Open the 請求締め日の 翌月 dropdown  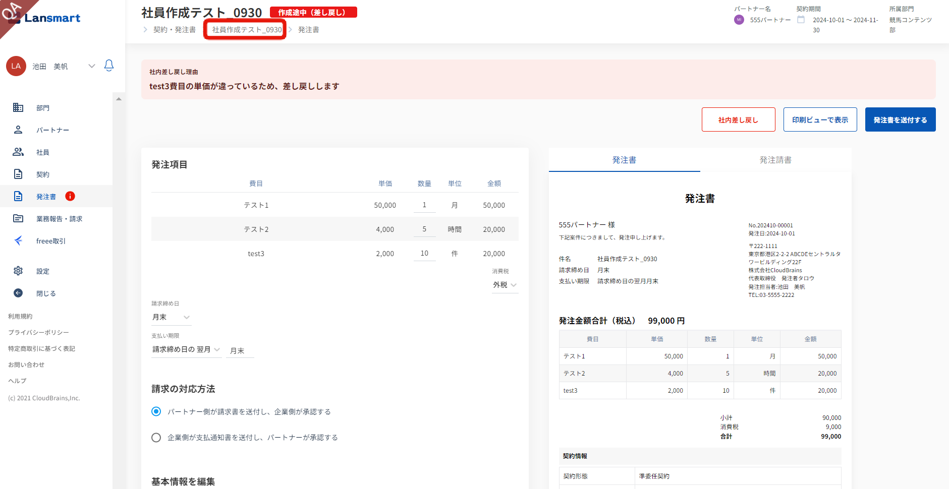(x=186, y=349)
